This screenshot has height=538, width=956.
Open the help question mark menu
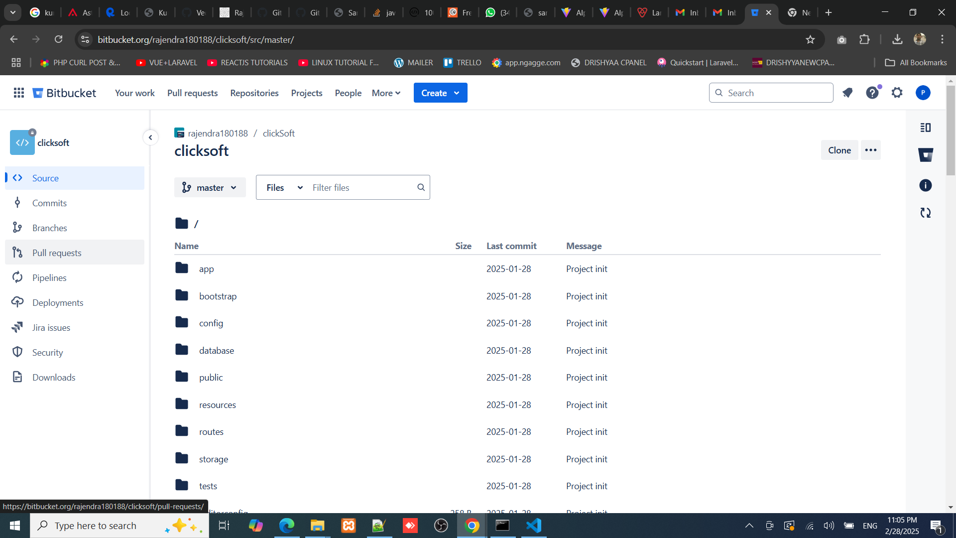[x=872, y=93]
